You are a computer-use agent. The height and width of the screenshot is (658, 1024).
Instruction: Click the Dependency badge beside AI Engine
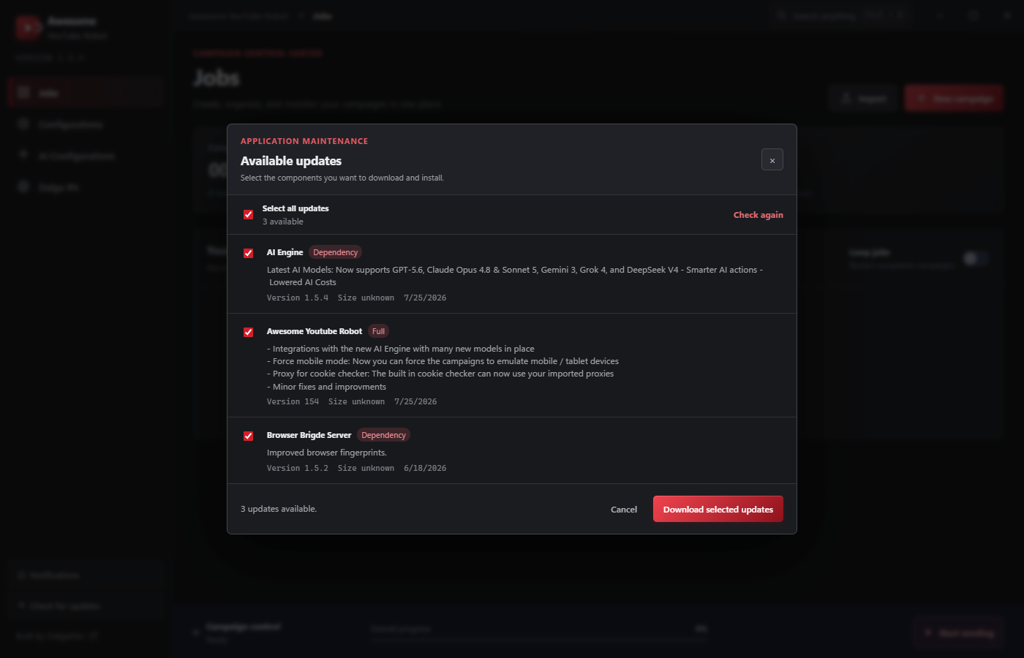tap(335, 252)
